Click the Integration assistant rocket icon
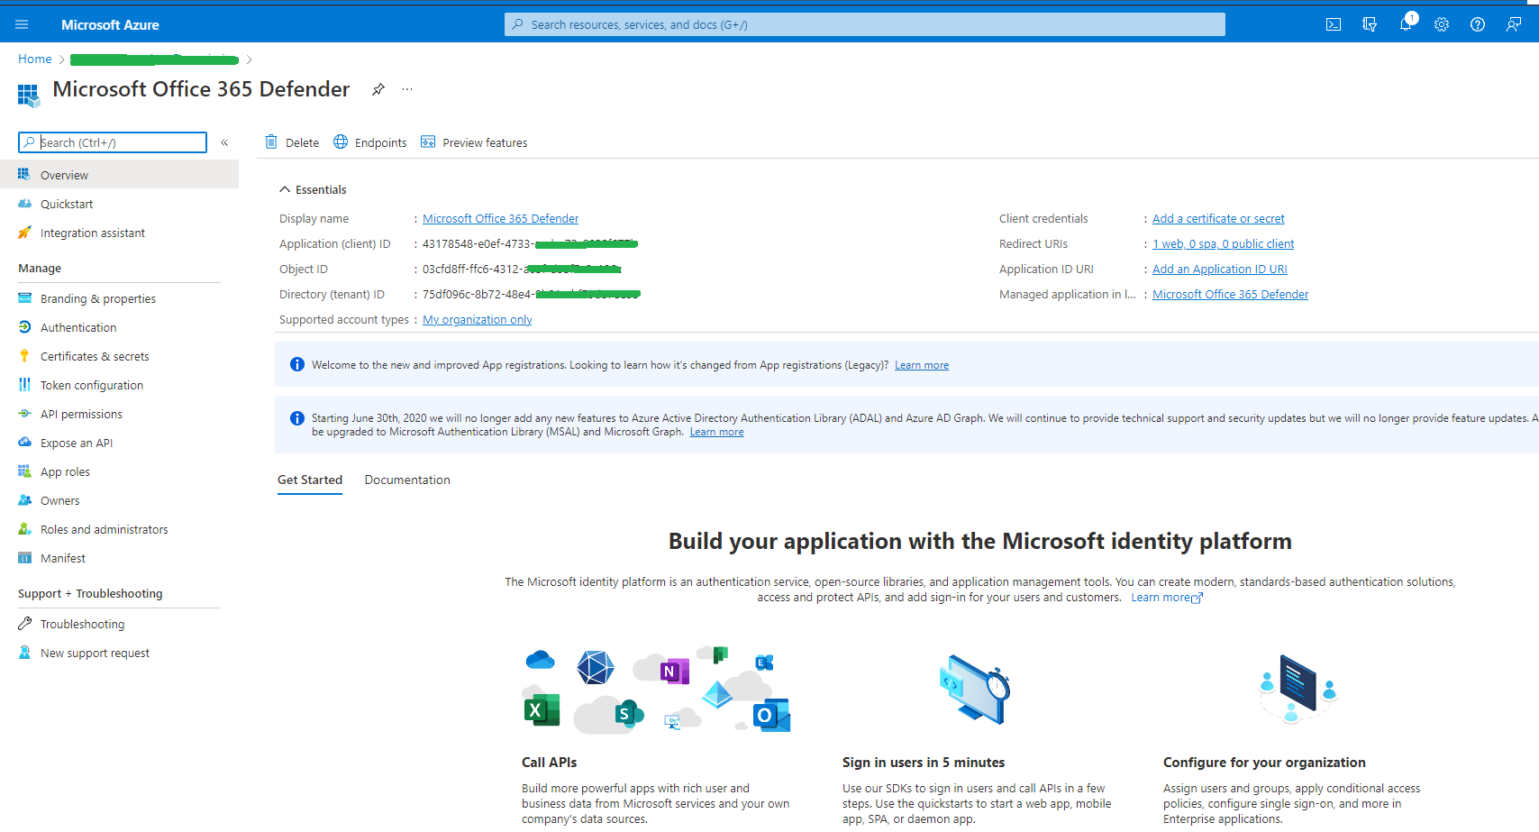Viewport: 1539px width, 832px height. pyautogui.click(x=24, y=233)
